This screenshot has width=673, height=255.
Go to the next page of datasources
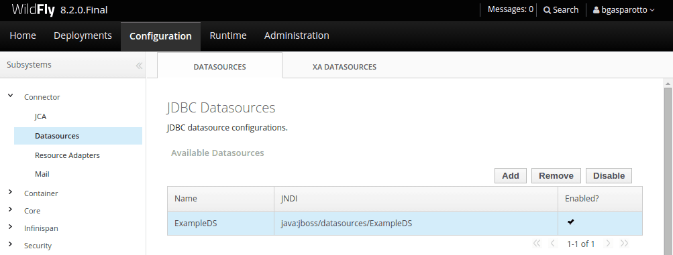(x=608, y=244)
